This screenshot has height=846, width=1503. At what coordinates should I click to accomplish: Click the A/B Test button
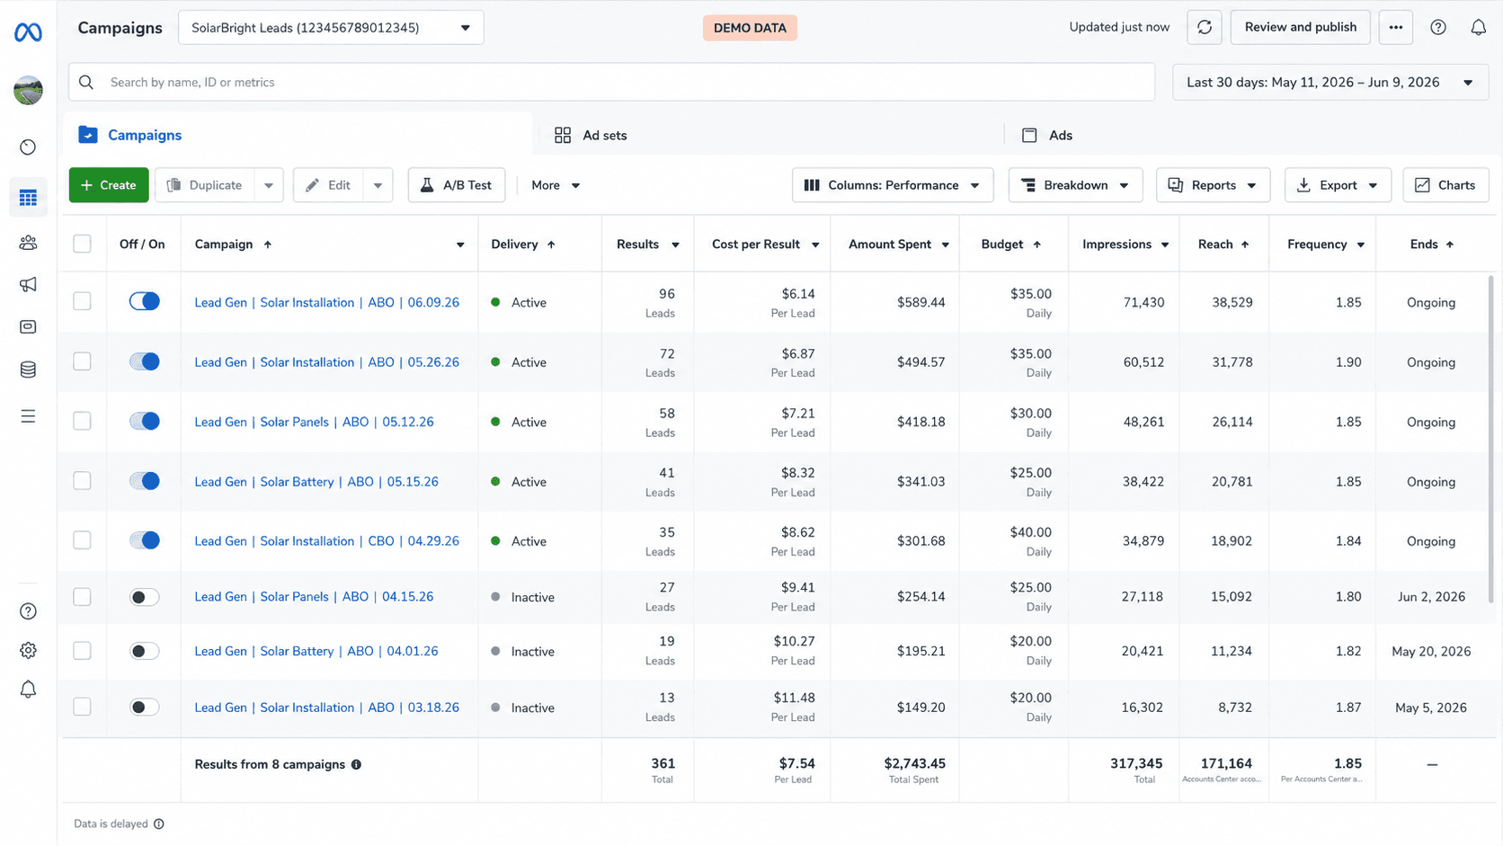point(456,185)
